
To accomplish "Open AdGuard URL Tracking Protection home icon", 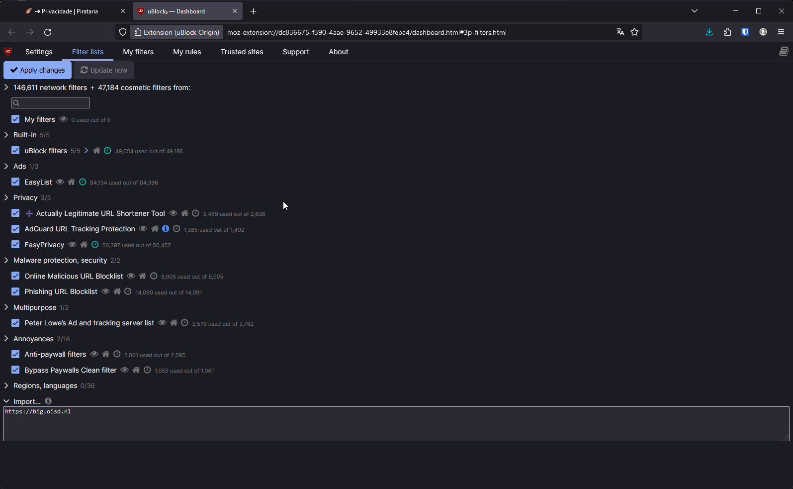I will [155, 229].
